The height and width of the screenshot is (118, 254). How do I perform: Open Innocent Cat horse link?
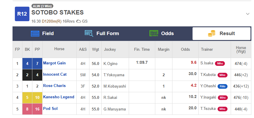coord(55,74)
